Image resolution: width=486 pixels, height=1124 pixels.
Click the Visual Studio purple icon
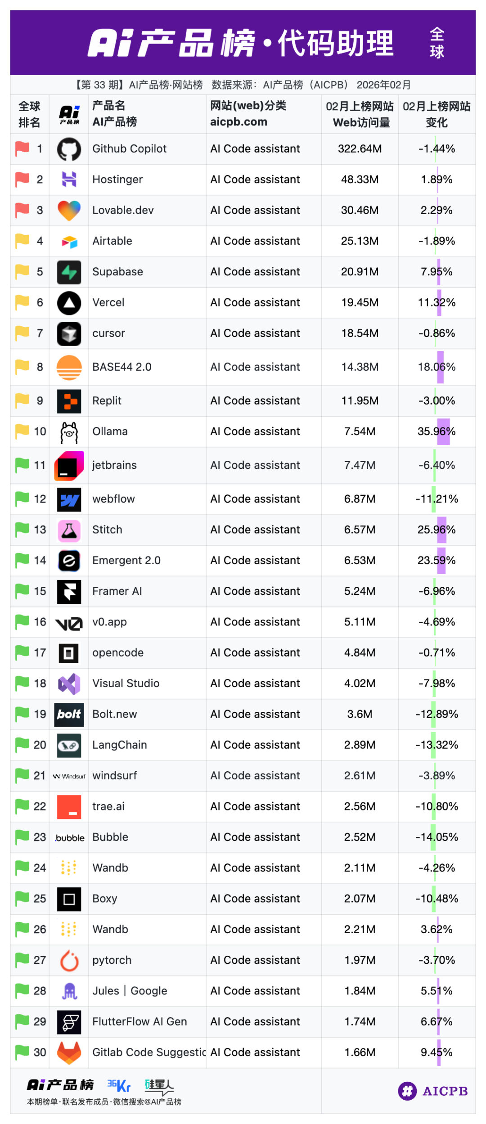69,684
